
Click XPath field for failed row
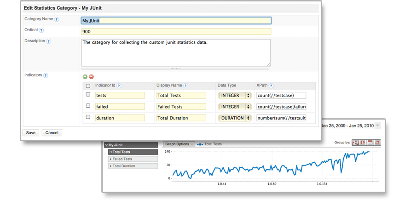pyautogui.click(x=281, y=107)
